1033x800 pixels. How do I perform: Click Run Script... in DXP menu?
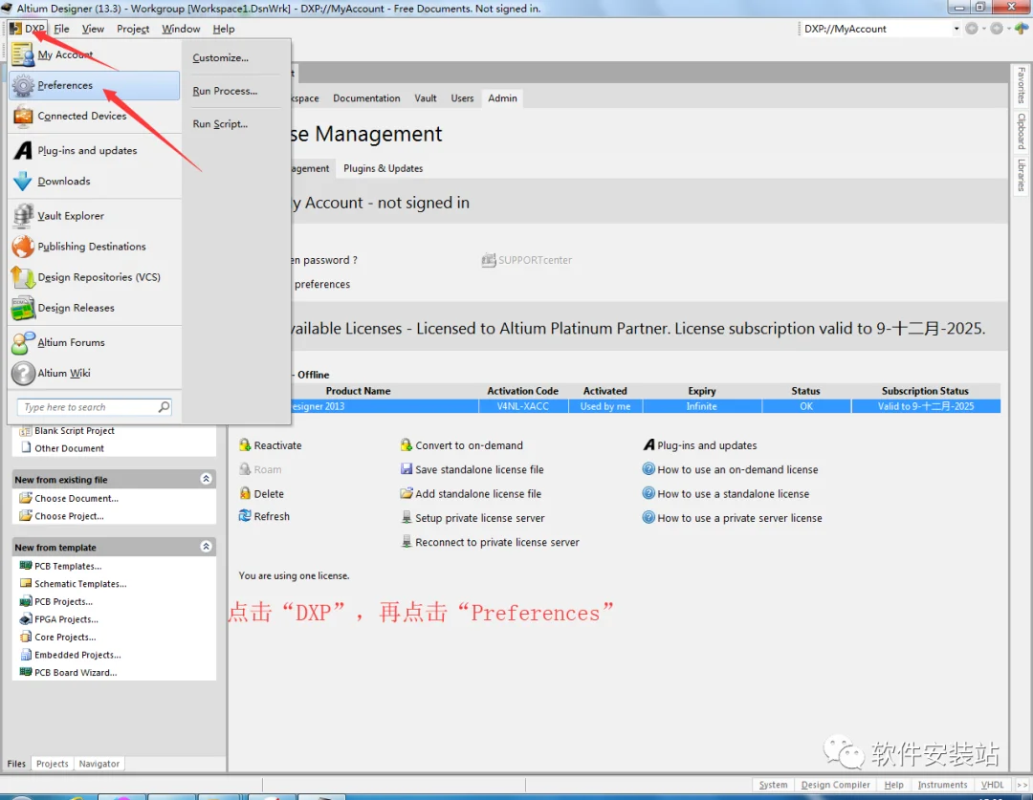[220, 124]
